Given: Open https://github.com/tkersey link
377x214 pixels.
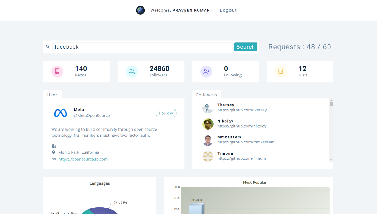Looking at the screenshot, I should tap(242, 110).
